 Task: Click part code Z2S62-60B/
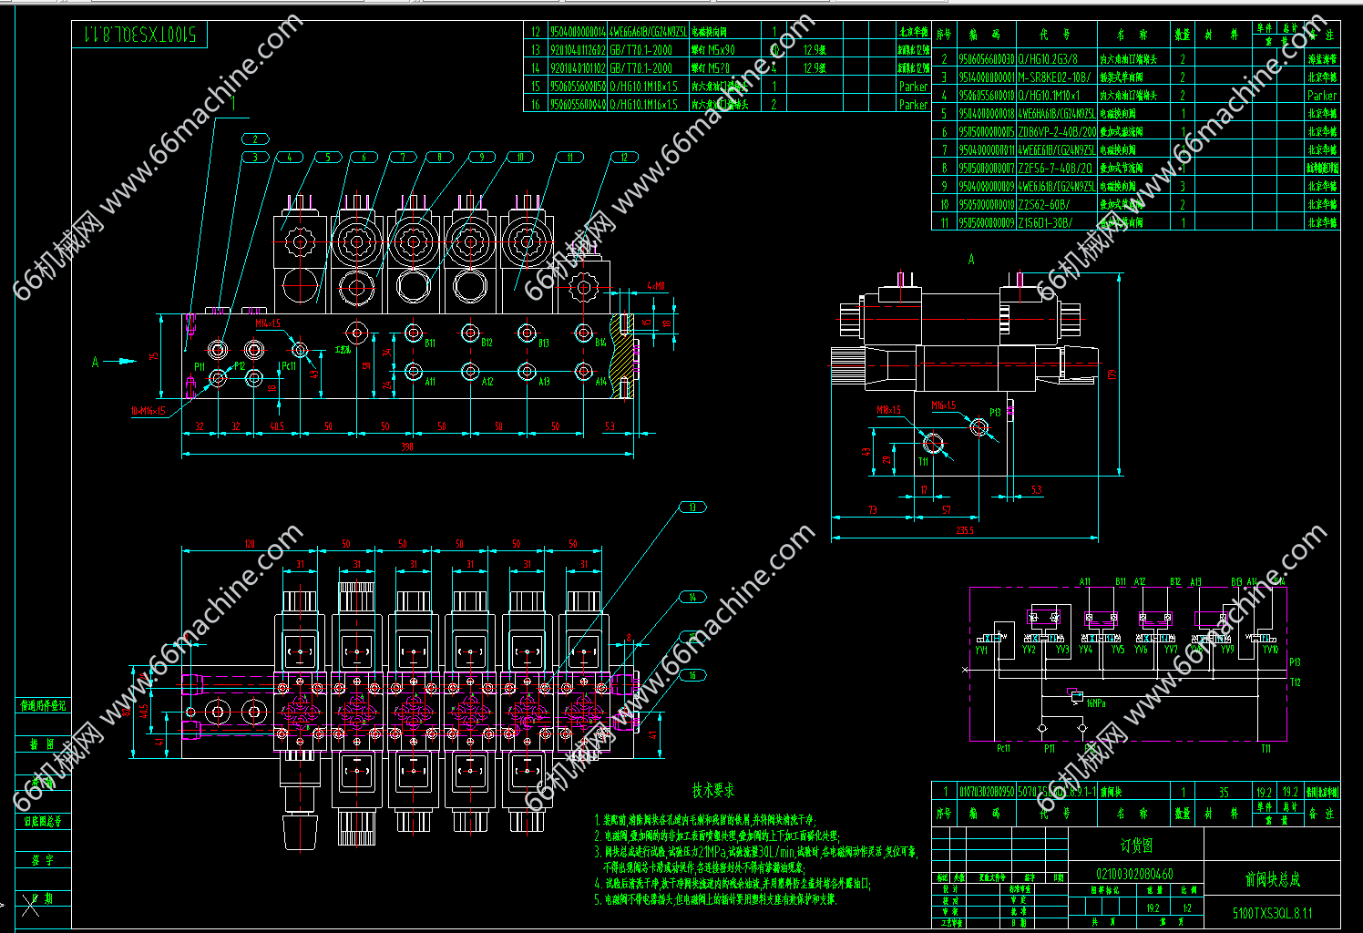pyautogui.click(x=1044, y=204)
